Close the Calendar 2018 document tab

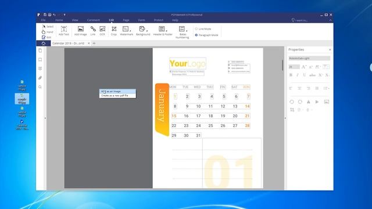(x=89, y=44)
